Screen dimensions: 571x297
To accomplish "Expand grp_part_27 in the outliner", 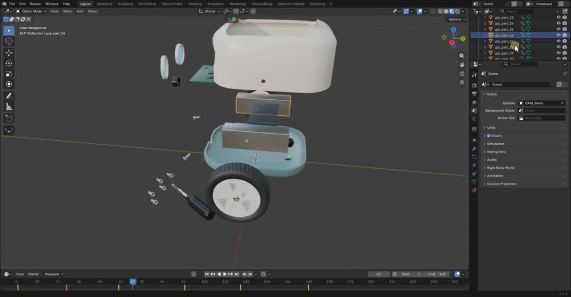I will 485,41.
